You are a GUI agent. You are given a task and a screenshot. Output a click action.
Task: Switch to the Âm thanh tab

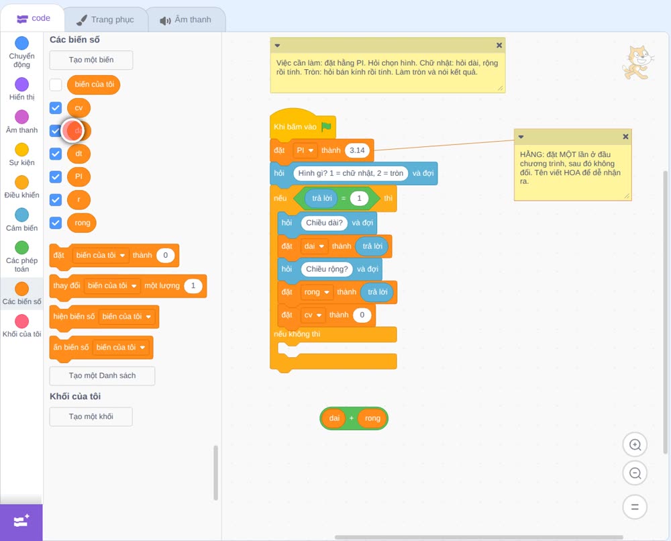pyautogui.click(x=186, y=19)
